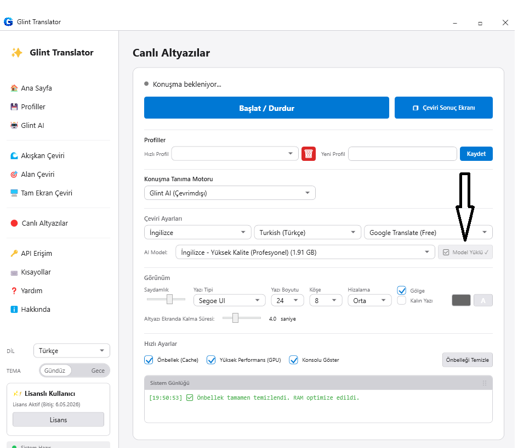Enable the Kalın Yazı checkbox
This screenshot has width=518, height=448.
pyautogui.click(x=402, y=300)
